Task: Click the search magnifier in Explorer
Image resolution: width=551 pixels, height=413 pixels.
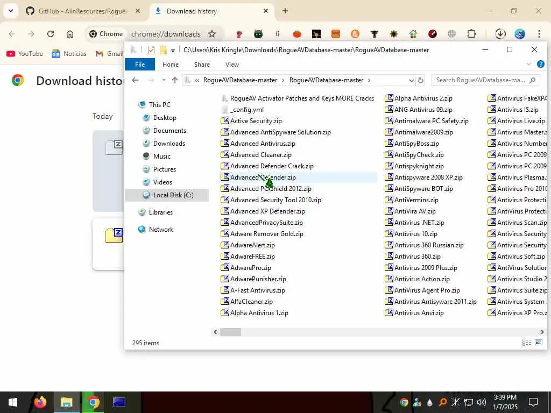Action: (x=532, y=81)
